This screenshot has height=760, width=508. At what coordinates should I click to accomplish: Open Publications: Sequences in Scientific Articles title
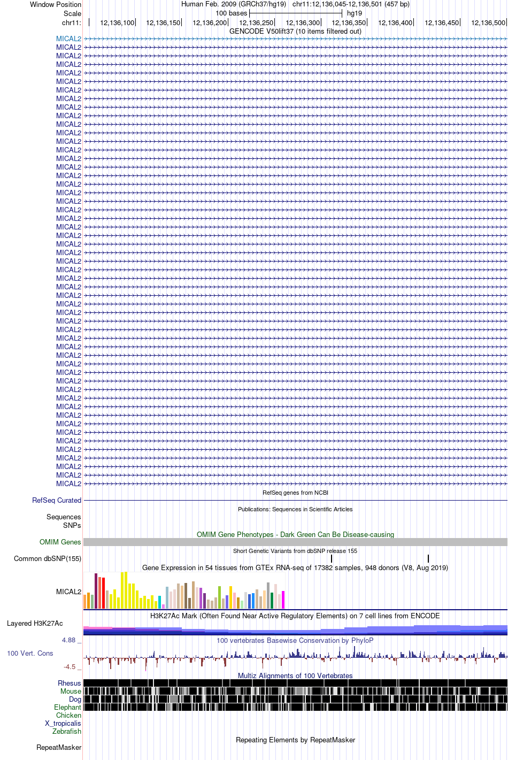pos(295,509)
